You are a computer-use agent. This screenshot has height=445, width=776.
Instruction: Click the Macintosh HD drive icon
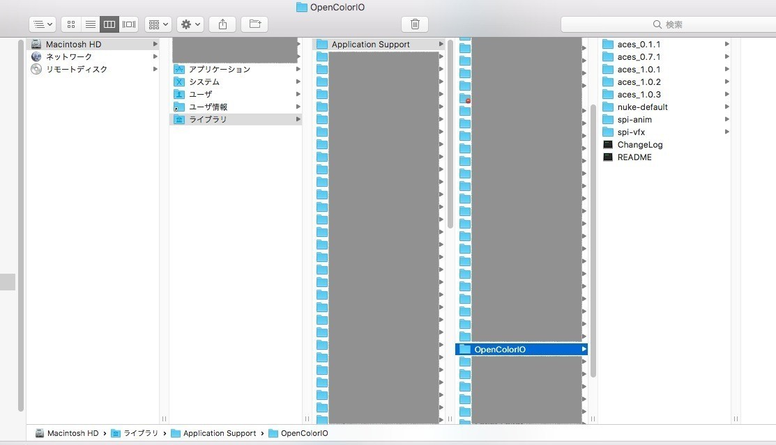[x=36, y=44]
